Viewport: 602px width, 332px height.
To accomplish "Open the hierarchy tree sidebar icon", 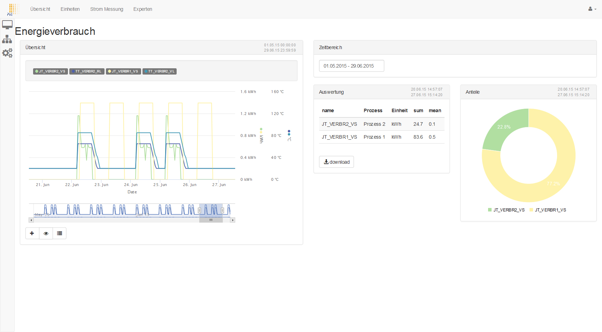I will pos(7,39).
